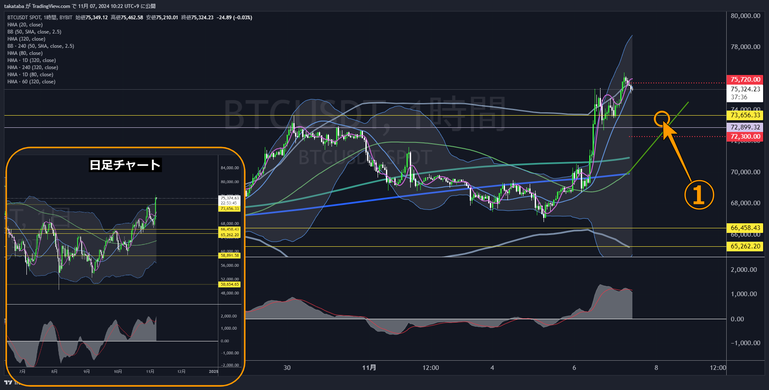Viewport: 769px width, 390px height.
Task: Click the red 75,720.00 price label
Action: pos(745,80)
